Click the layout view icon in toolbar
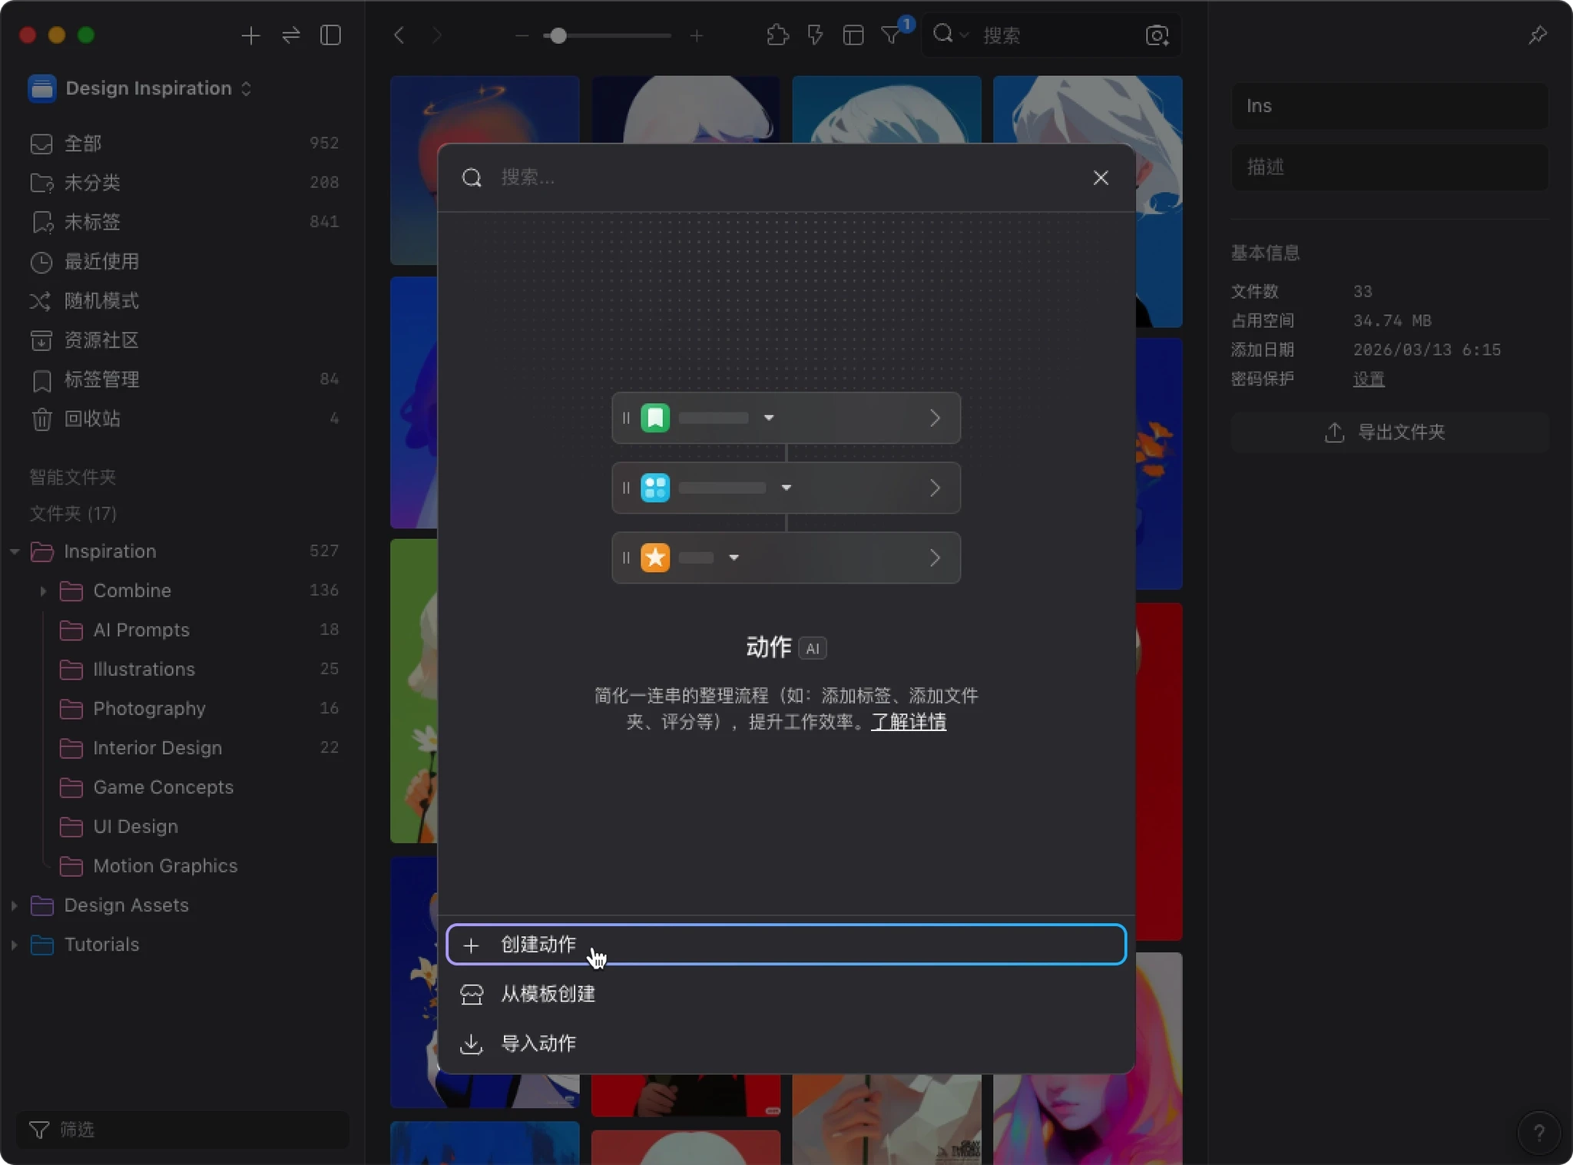Screen dimensions: 1573x1165 [853, 35]
